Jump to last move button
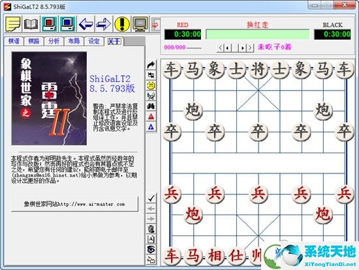The height and width of the screenshot is (270, 359). click(250, 48)
